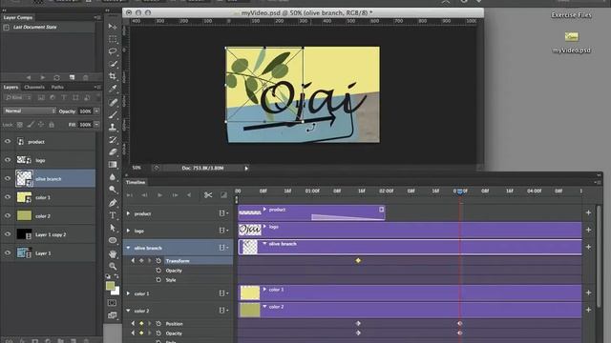The height and width of the screenshot is (343, 611).
Task: Select the Zoom tool in toolbar
Action: point(113,266)
